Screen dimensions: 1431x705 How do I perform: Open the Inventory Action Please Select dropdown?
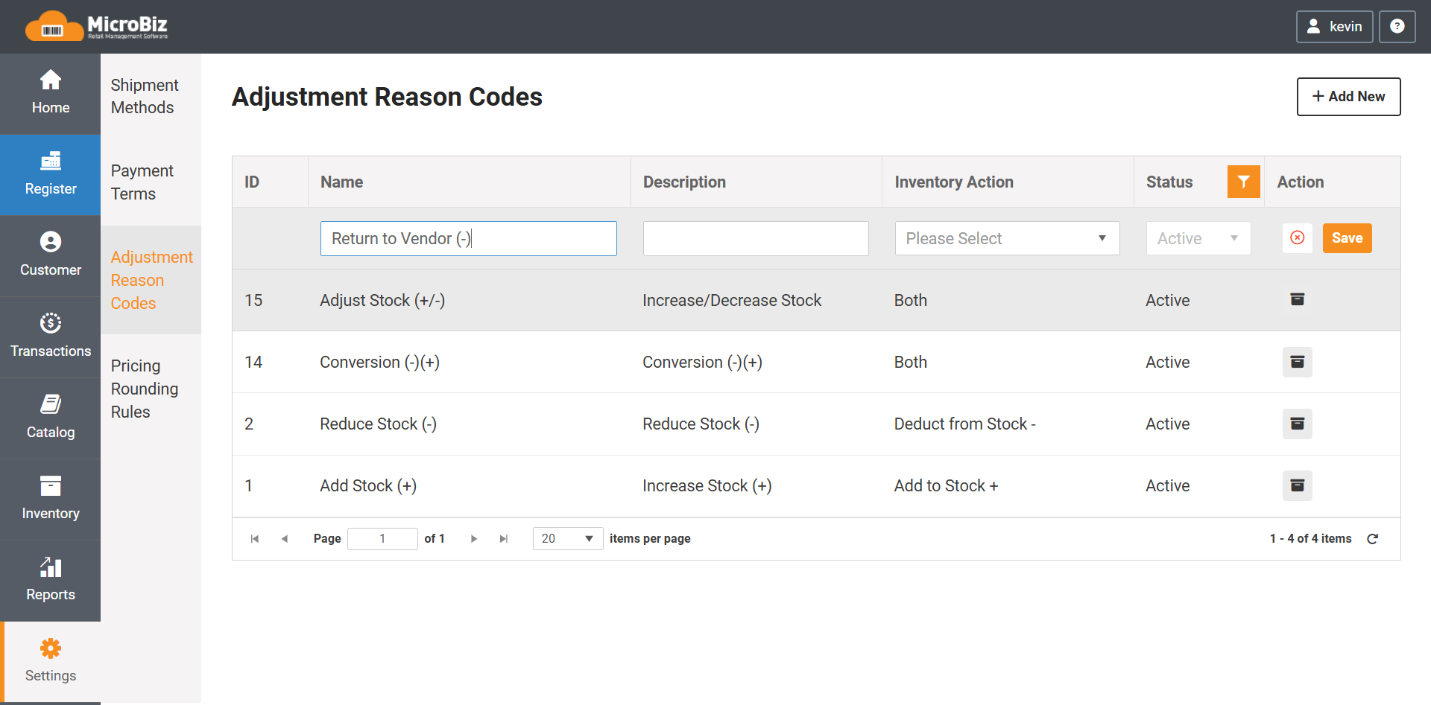point(1007,238)
